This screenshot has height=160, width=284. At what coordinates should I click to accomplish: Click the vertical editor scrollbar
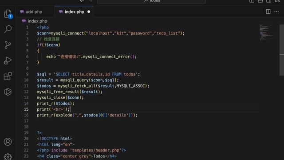(282, 50)
